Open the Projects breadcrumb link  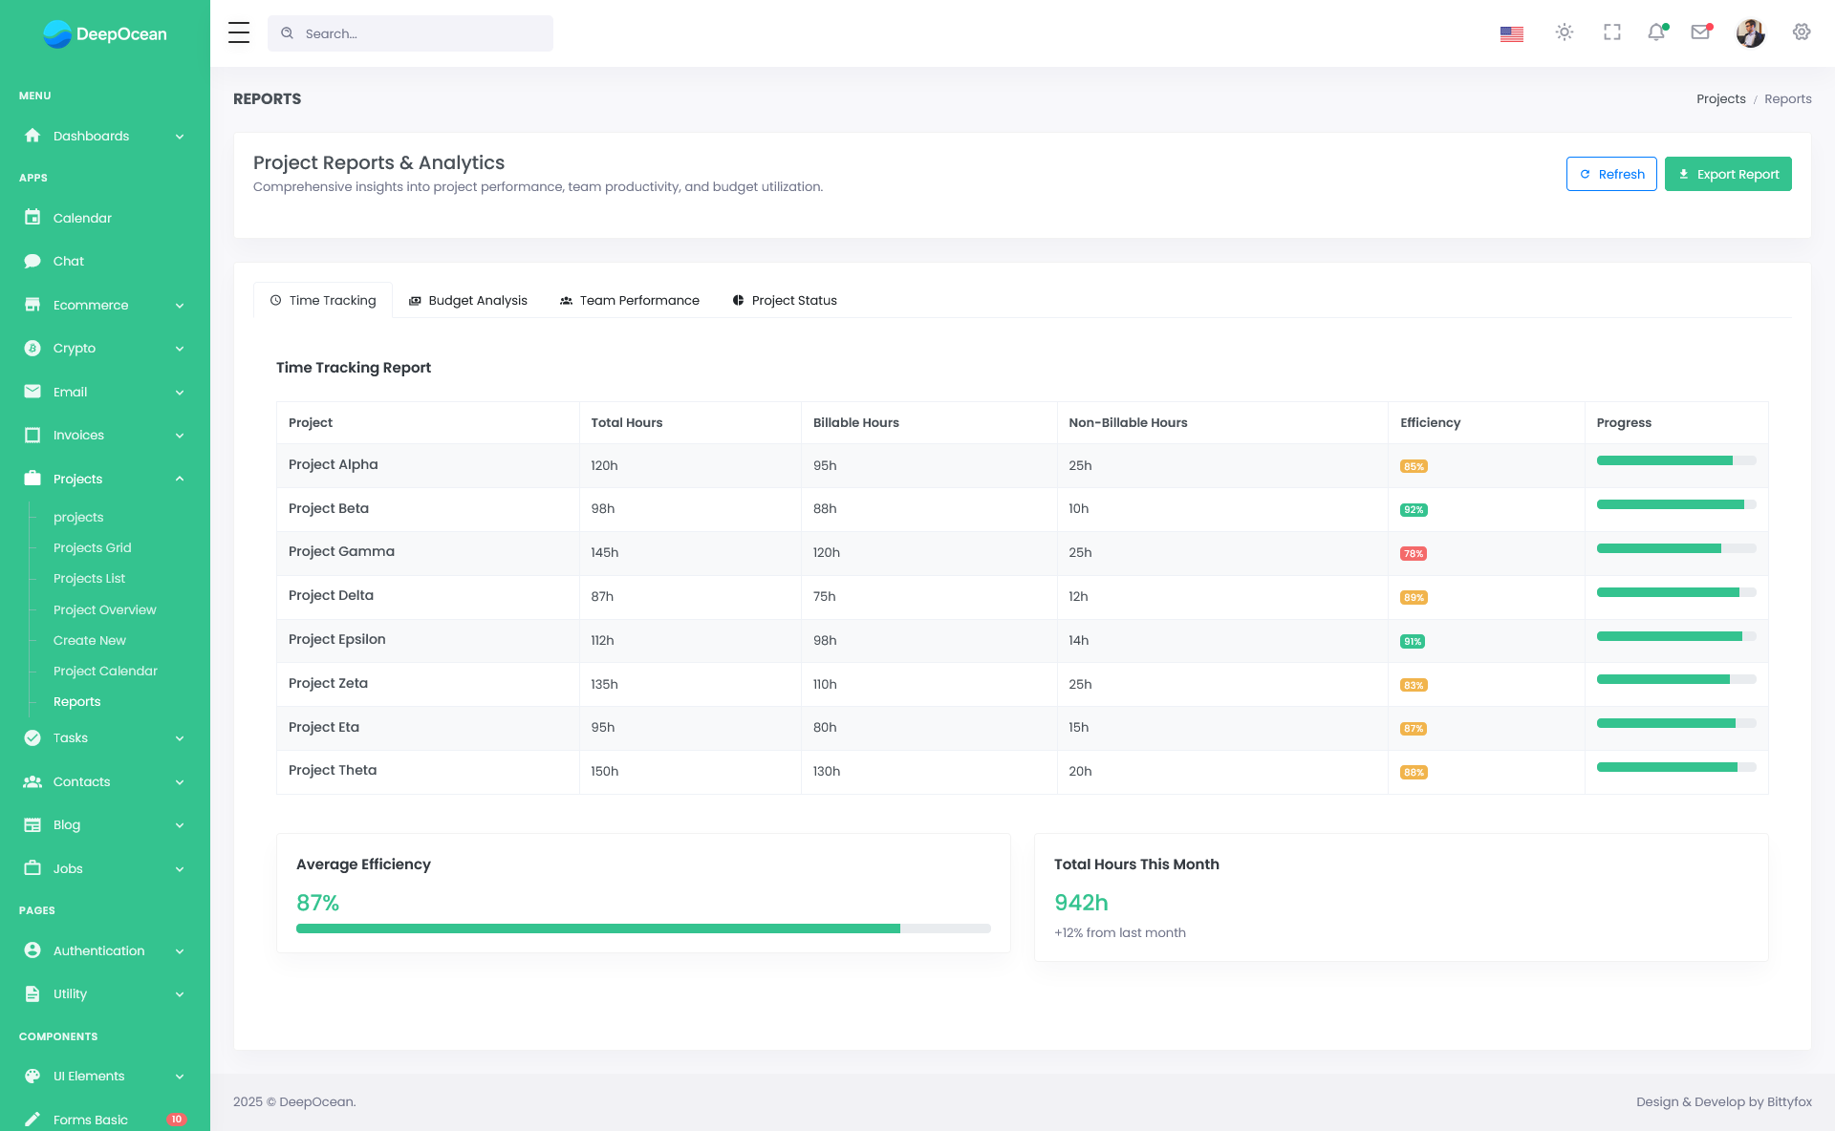1720,98
